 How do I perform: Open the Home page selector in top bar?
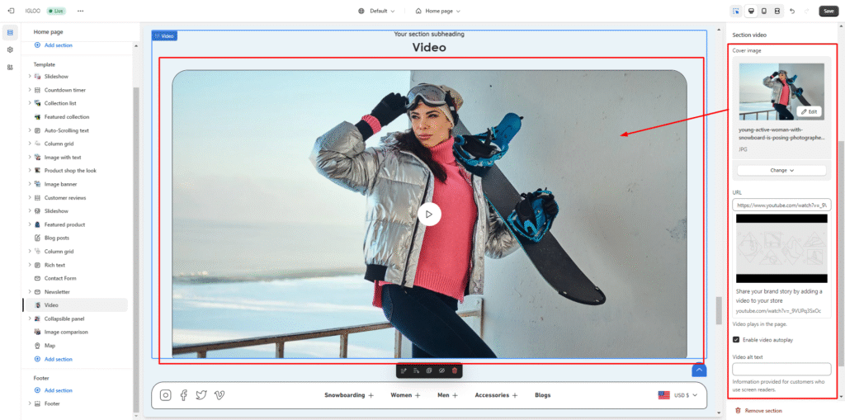pyautogui.click(x=437, y=11)
